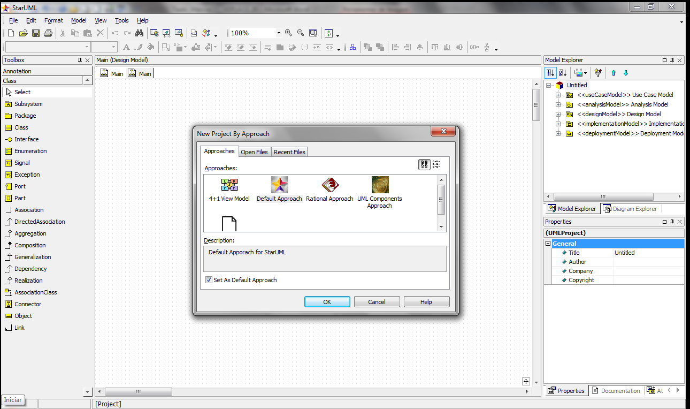Select the Subsystem tool in Toolbox
Screen dimensions: 690x409
28,104
